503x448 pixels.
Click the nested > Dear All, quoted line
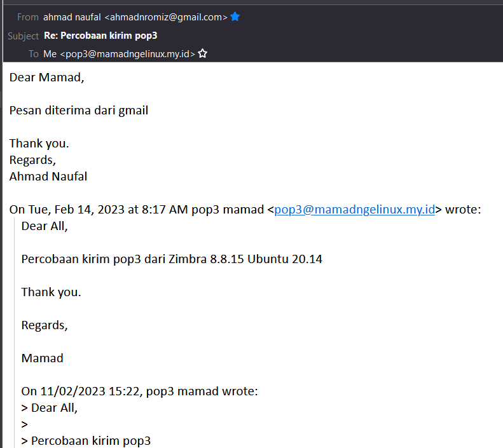(50, 408)
